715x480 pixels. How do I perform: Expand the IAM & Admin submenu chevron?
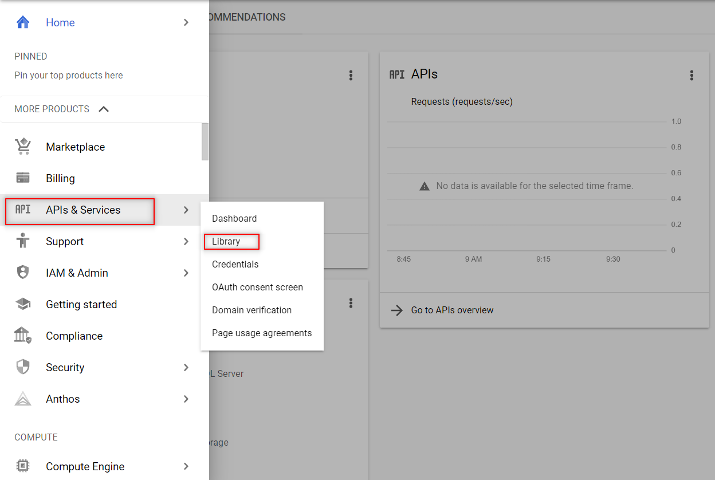[x=186, y=273]
